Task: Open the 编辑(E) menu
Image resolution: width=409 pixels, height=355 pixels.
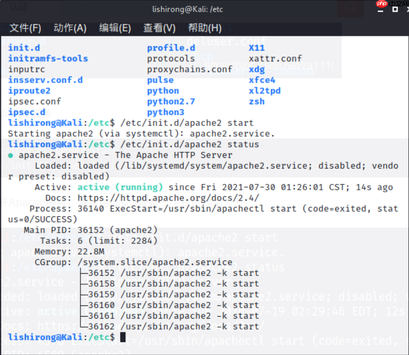Action: (x=115, y=28)
